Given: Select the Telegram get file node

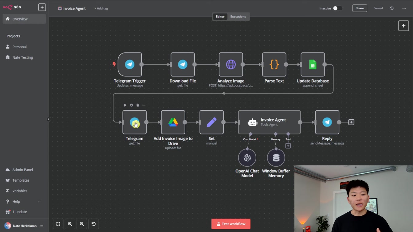Looking at the screenshot, I should point(135,122).
